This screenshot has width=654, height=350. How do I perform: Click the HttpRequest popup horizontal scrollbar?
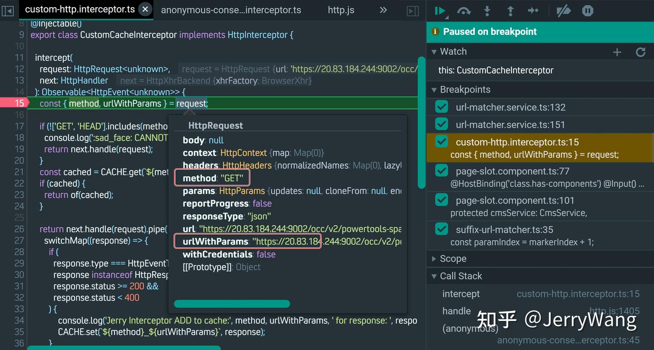pyautogui.click(x=232, y=304)
